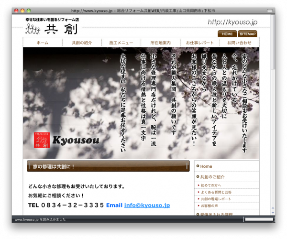
Task: Open the お仕事レポート navigation tab
Action: coord(200,43)
